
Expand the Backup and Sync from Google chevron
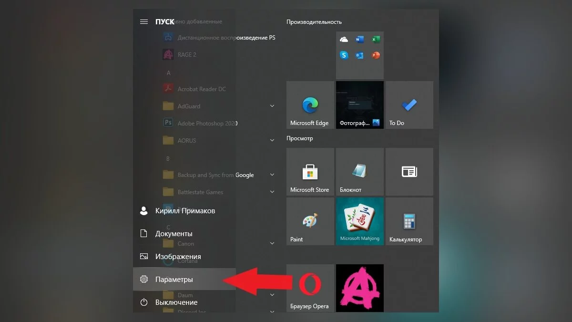pyautogui.click(x=272, y=175)
